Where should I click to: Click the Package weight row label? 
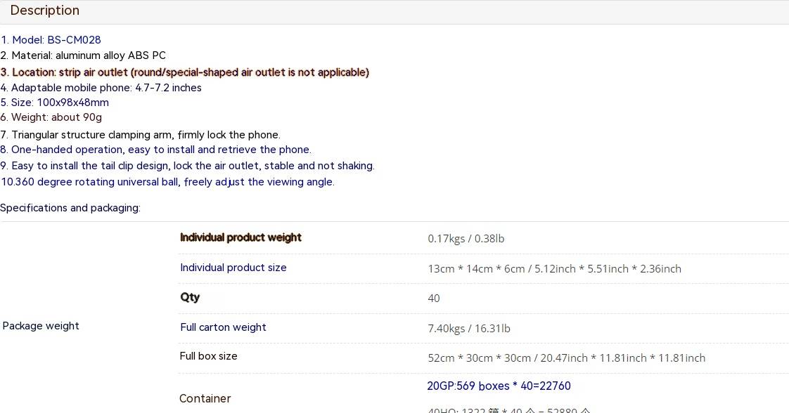(x=41, y=326)
